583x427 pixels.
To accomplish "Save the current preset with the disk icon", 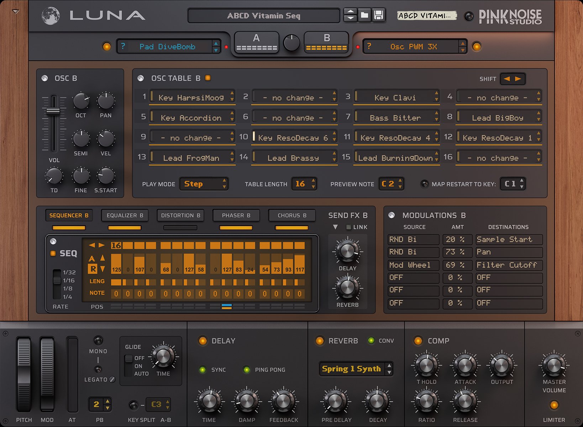I will click(379, 15).
